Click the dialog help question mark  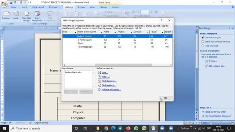pos(161,21)
